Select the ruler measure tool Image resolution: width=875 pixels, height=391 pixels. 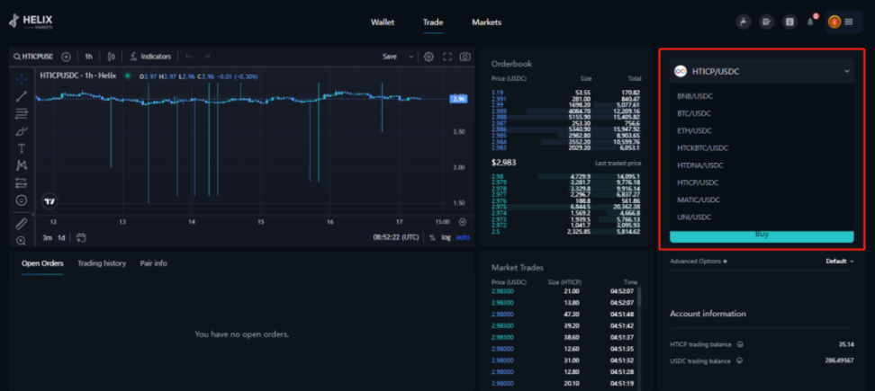[x=22, y=224]
